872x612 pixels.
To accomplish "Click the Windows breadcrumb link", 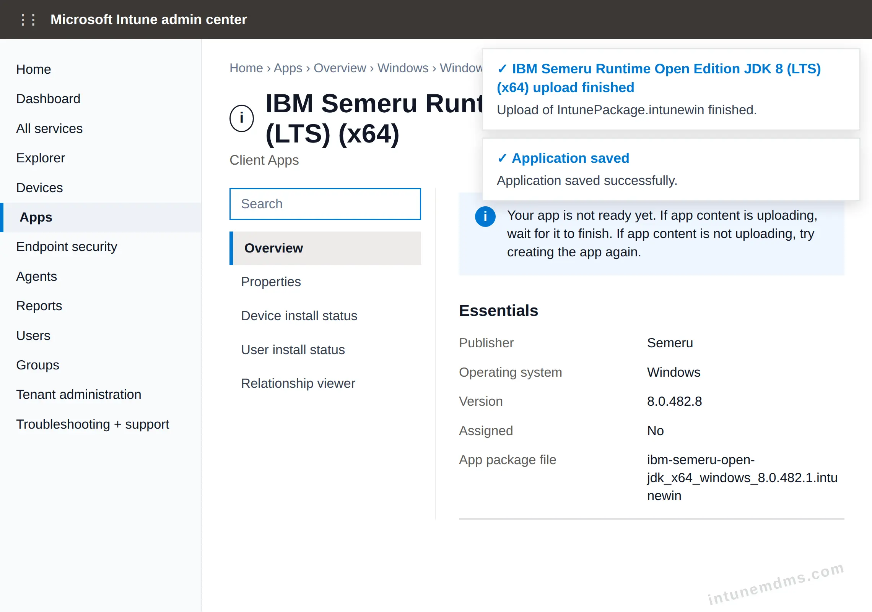I will click(403, 68).
